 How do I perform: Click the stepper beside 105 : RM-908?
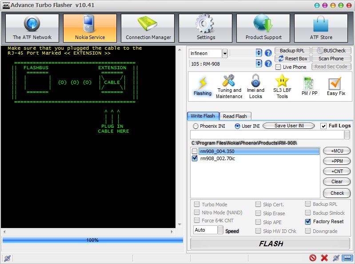coord(259,63)
